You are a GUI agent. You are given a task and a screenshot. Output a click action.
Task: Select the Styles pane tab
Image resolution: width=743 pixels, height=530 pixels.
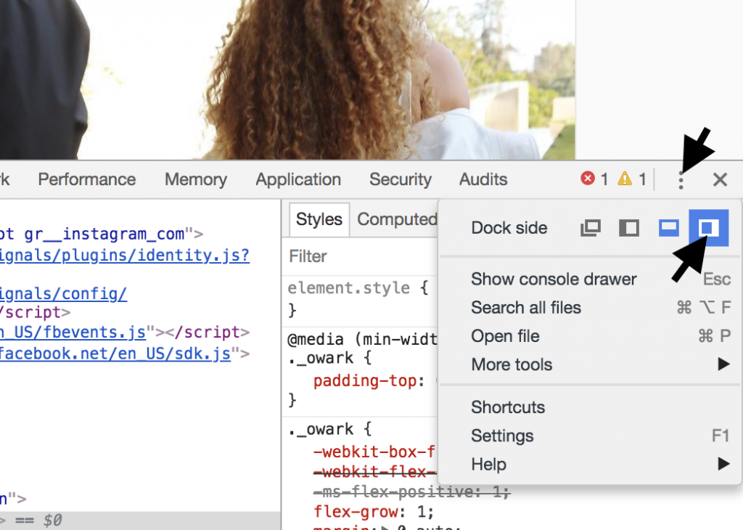click(x=319, y=219)
